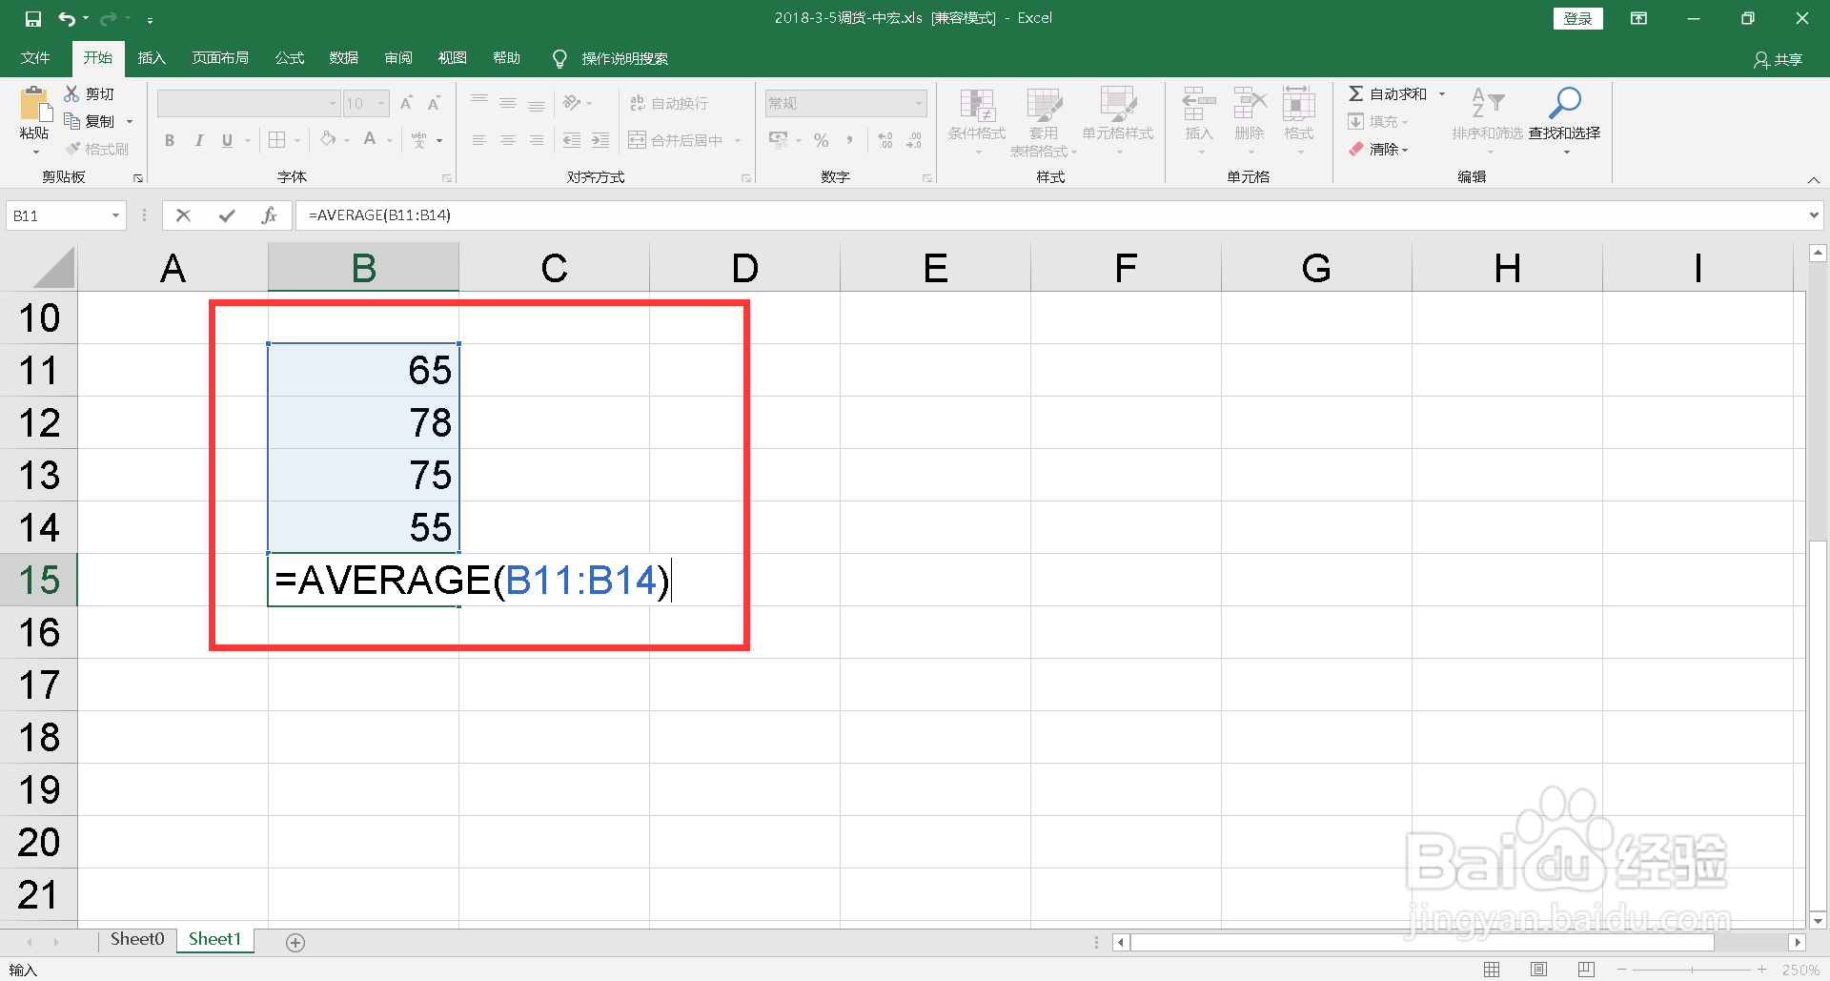Click Cell Styles icon
Screen dimensions: 1830x981
(x=1118, y=105)
